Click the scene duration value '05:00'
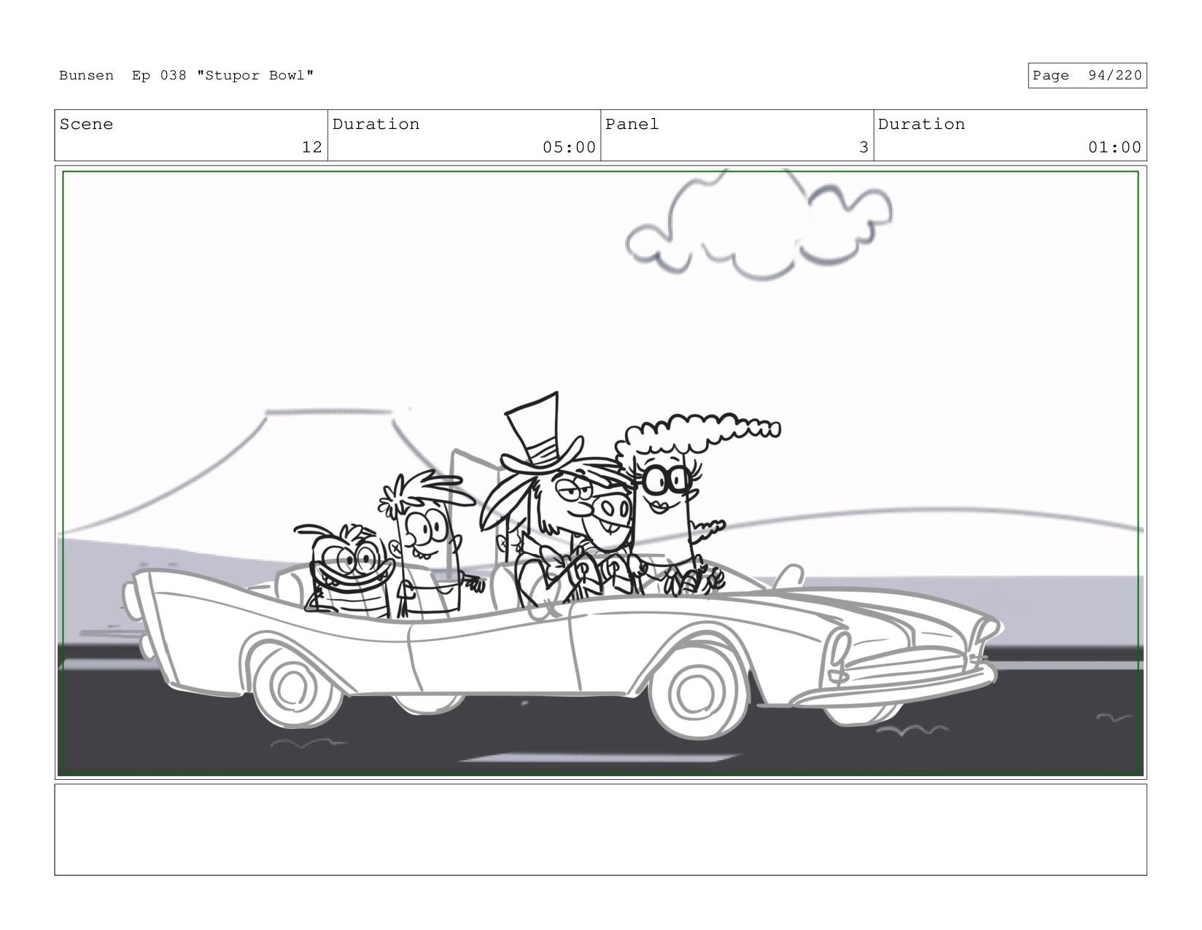Viewport: 1202px width, 930px height. click(569, 147)
